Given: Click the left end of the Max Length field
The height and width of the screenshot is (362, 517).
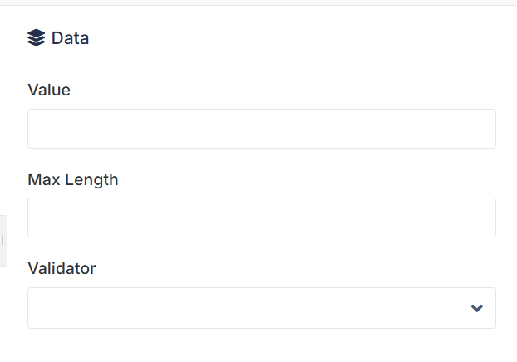Looking at the screenshot, I should [37, 218].
